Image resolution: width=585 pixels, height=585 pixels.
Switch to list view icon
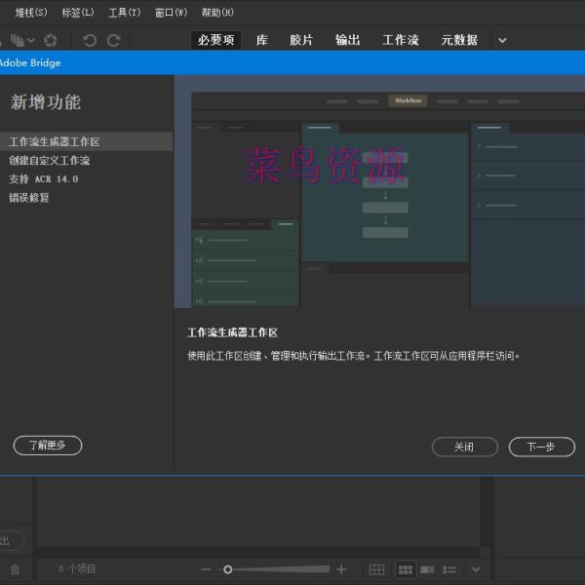449,569
